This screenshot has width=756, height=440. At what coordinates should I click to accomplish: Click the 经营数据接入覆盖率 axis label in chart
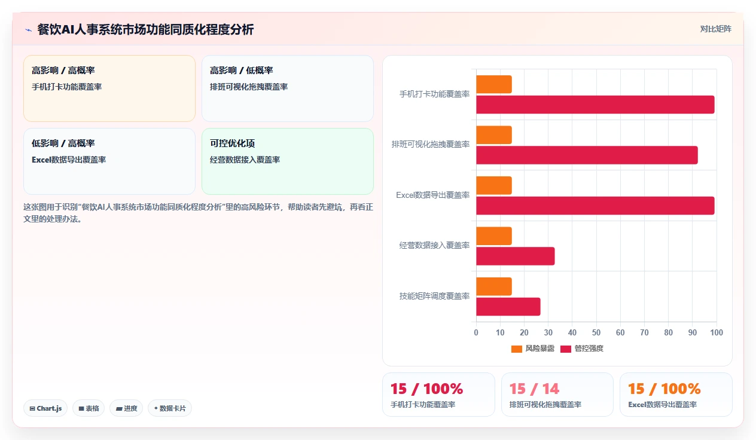pos(435,246)
